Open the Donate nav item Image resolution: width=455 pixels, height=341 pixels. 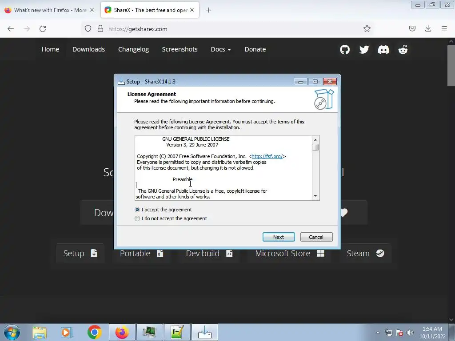click(255, 49)
